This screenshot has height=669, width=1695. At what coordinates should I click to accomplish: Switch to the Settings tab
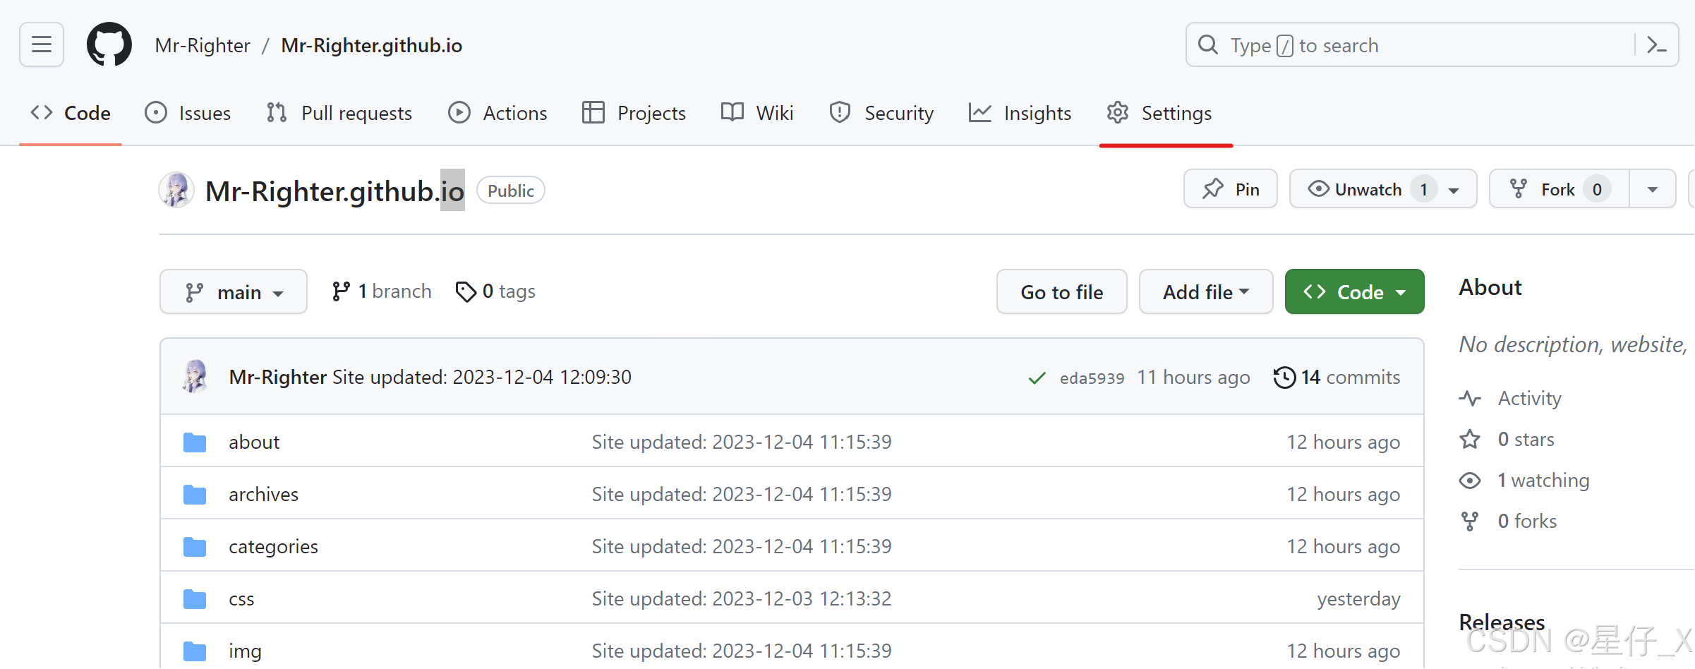[1159, 113]
